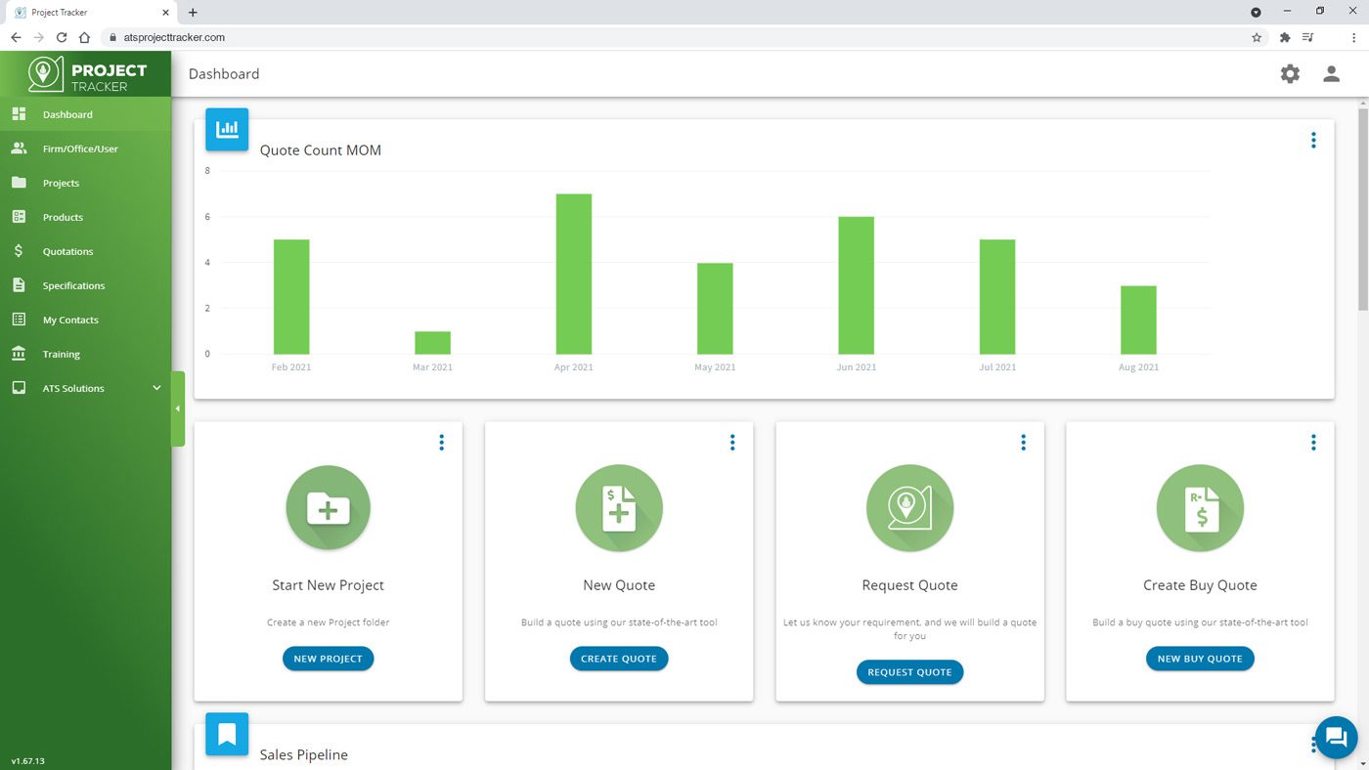This screenshot has width=1369, height=770.
Task: Open Request Quote card options menu
Action: pos(1023,443)
